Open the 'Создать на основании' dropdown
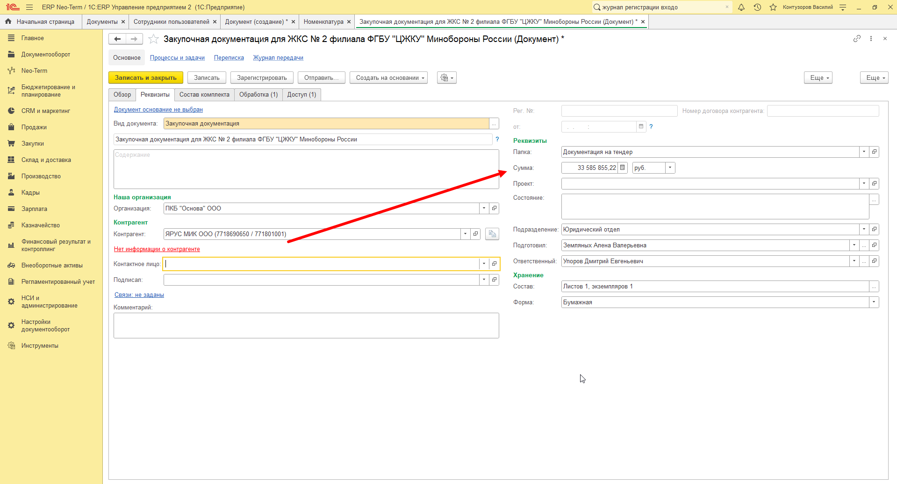The image size is (897, 484). 389,77
